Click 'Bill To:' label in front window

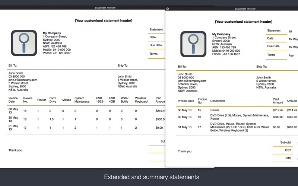[182, 67]
